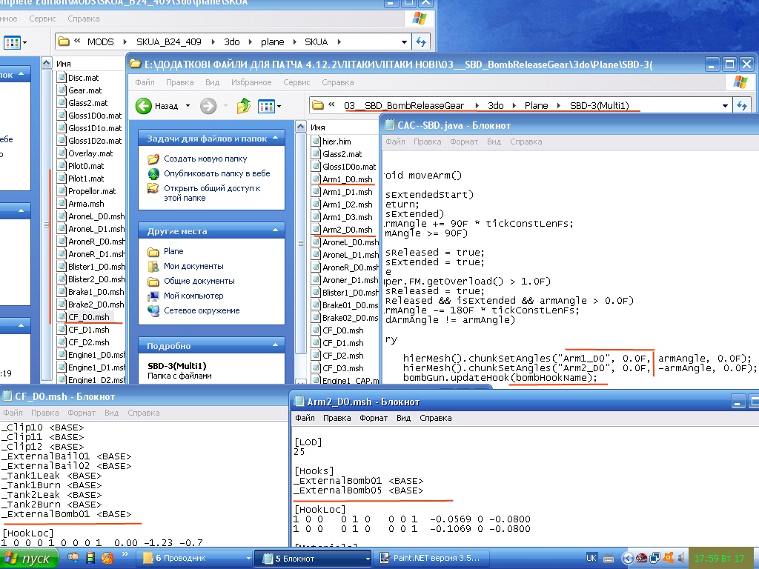
Task: Click the 'Создать новую папку' link
Action: click(x=205, y=159)
